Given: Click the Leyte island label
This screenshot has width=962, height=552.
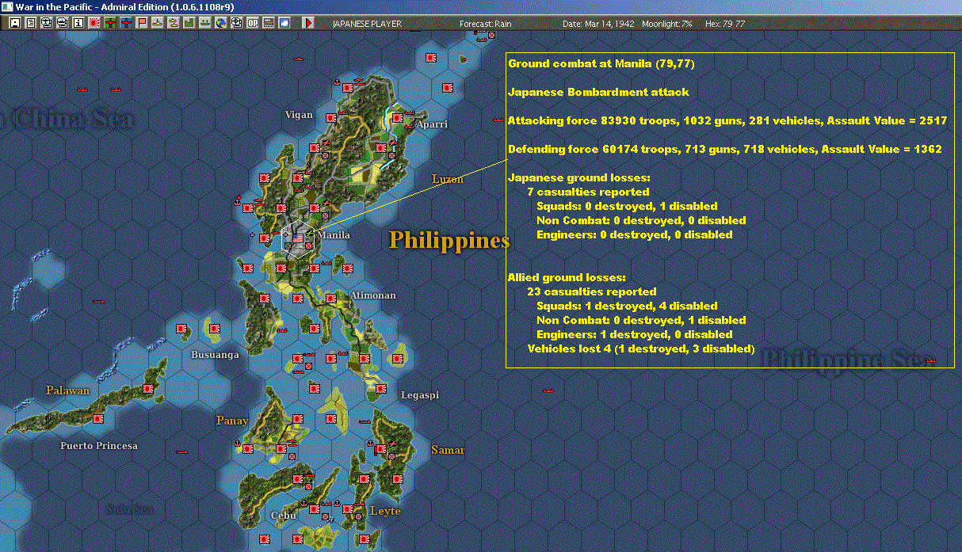Looking at the screenshot, I should [x=385, y=512].
